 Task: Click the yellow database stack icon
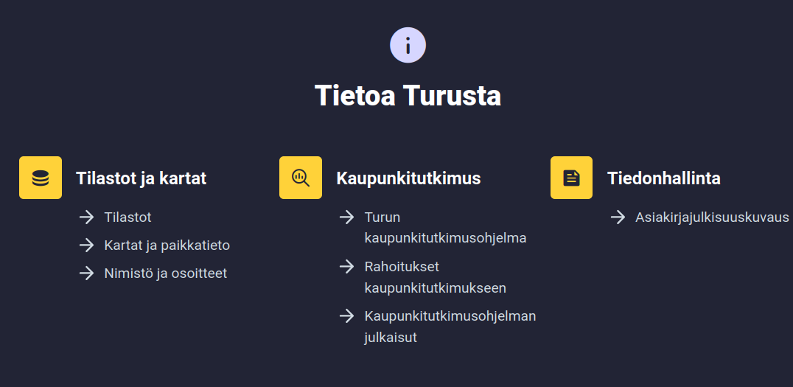41,178
